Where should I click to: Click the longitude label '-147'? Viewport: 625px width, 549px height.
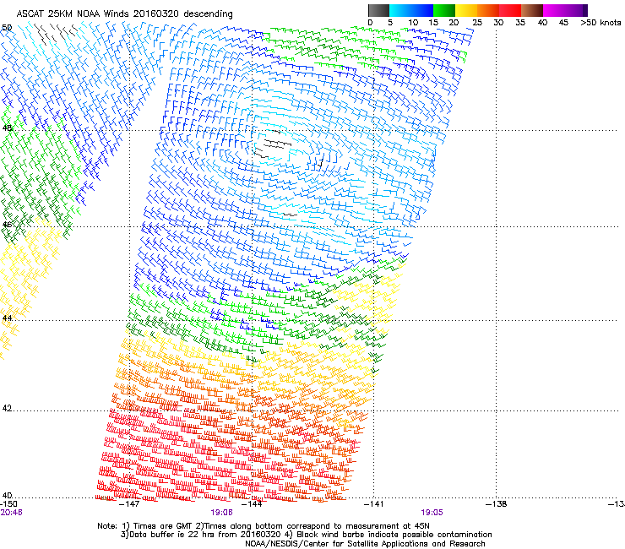pos(130,504)
